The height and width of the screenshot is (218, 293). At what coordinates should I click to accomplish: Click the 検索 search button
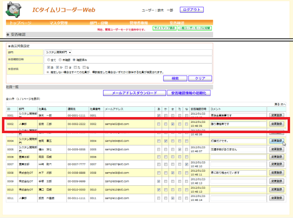click(x=175, y=79)
